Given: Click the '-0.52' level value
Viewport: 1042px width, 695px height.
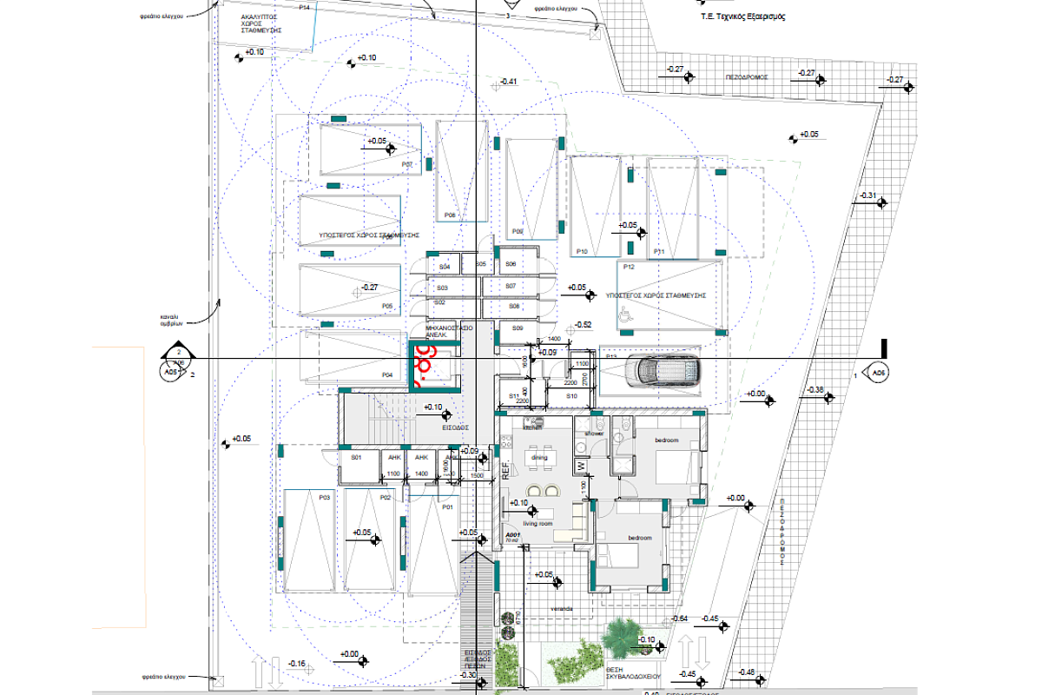Looking at the screenshot, I should click(583, 324).
